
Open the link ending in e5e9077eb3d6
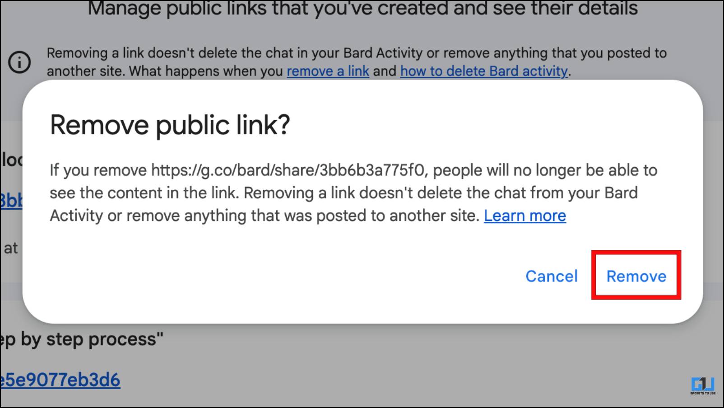coord(60,380)
